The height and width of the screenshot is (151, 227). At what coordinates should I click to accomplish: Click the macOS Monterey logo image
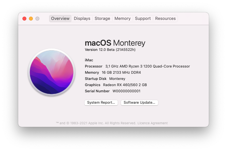(x=51, y=72)
